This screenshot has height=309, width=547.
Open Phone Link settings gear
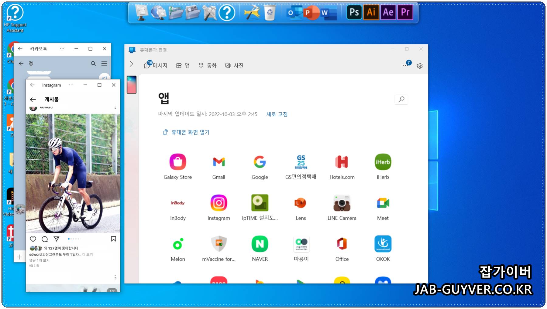tap(420, 66)
